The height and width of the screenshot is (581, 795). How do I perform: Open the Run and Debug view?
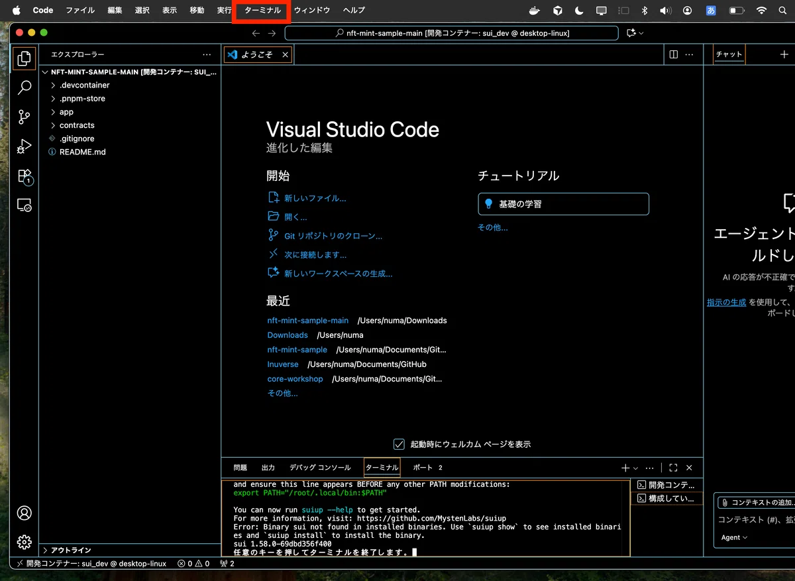coord(24,146)
